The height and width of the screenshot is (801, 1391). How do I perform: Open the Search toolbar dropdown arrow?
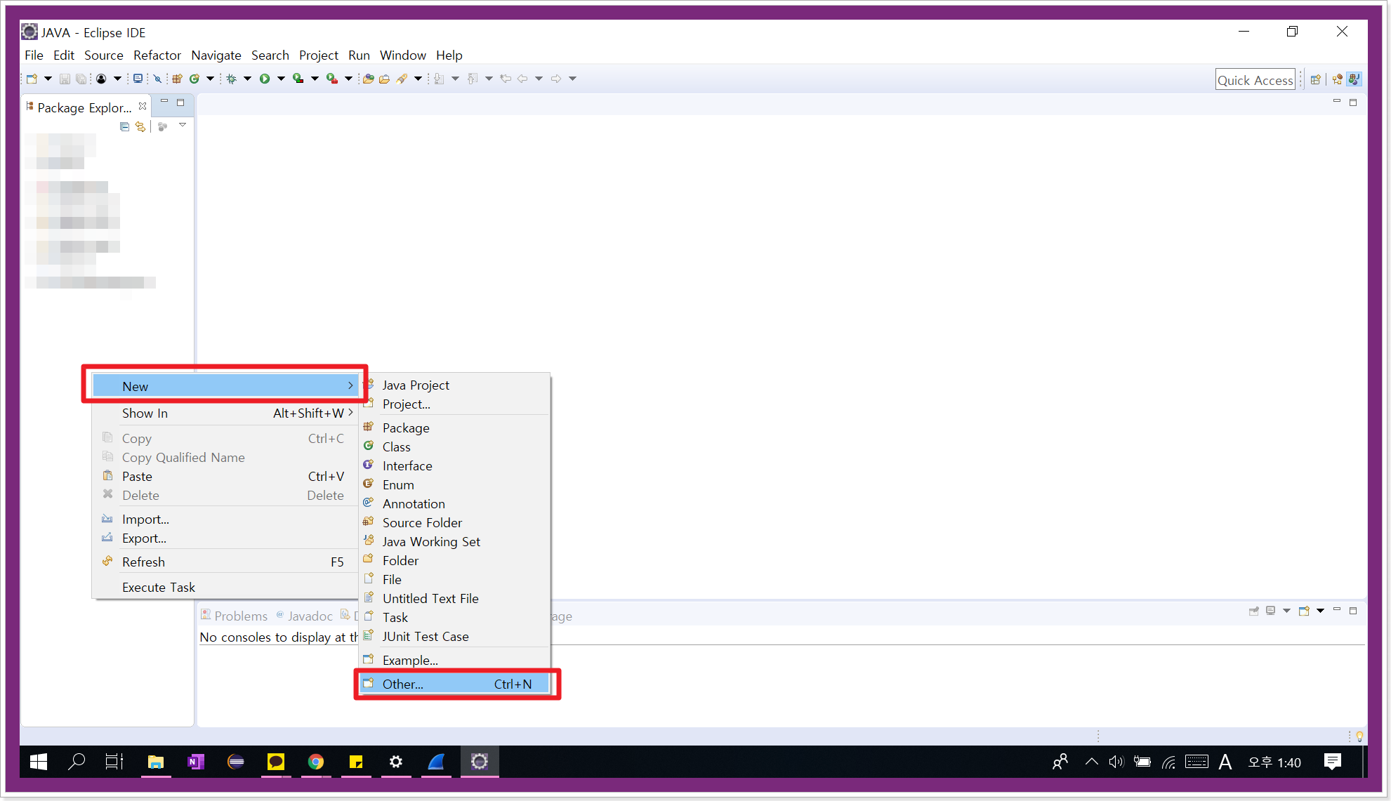(x=418, y=79)
